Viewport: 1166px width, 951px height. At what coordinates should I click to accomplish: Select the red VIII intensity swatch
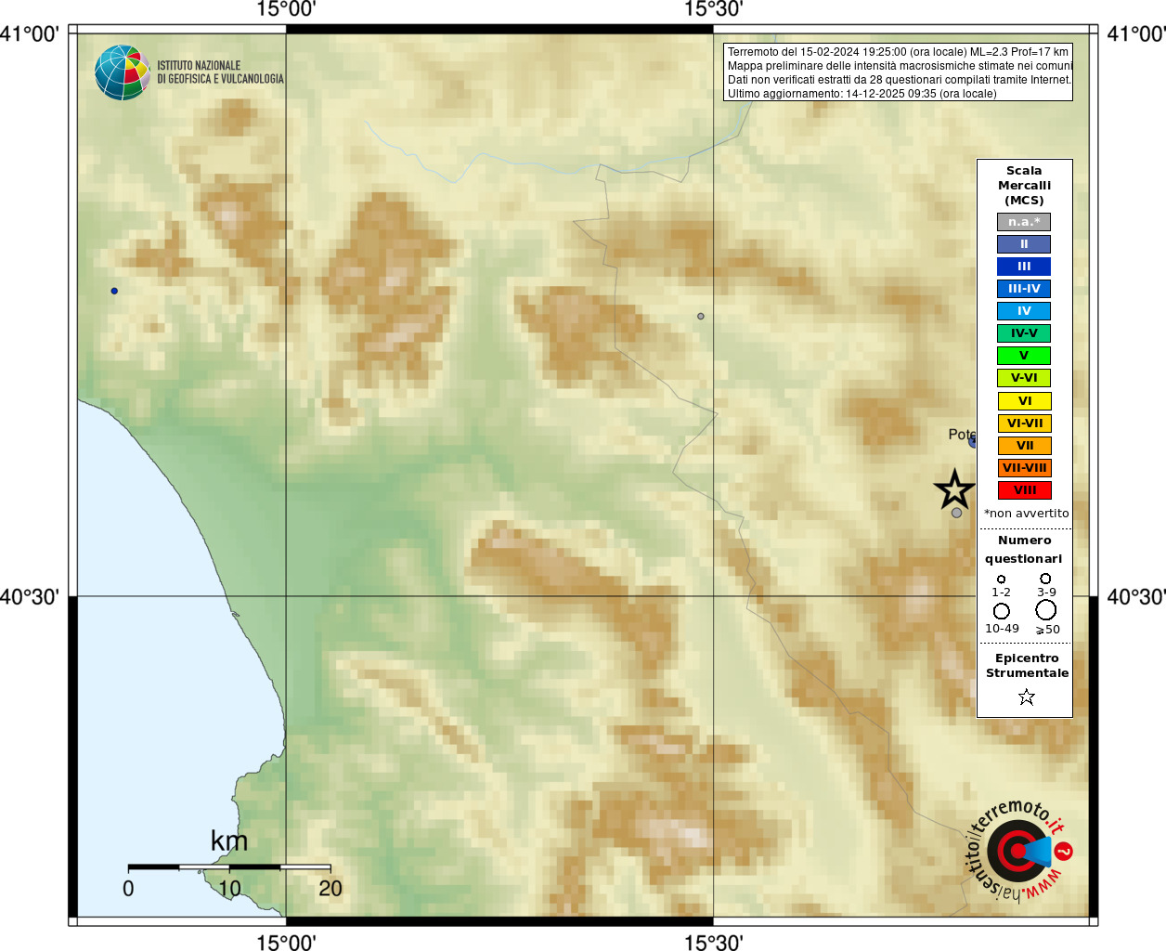tap(1024, 490)
